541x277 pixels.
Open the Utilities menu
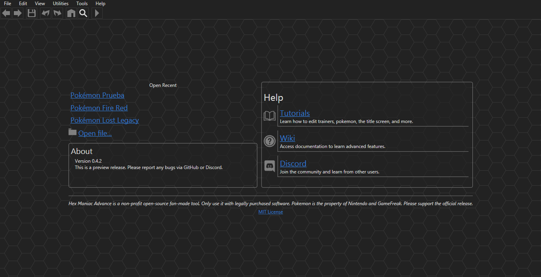tap(60, 3)
